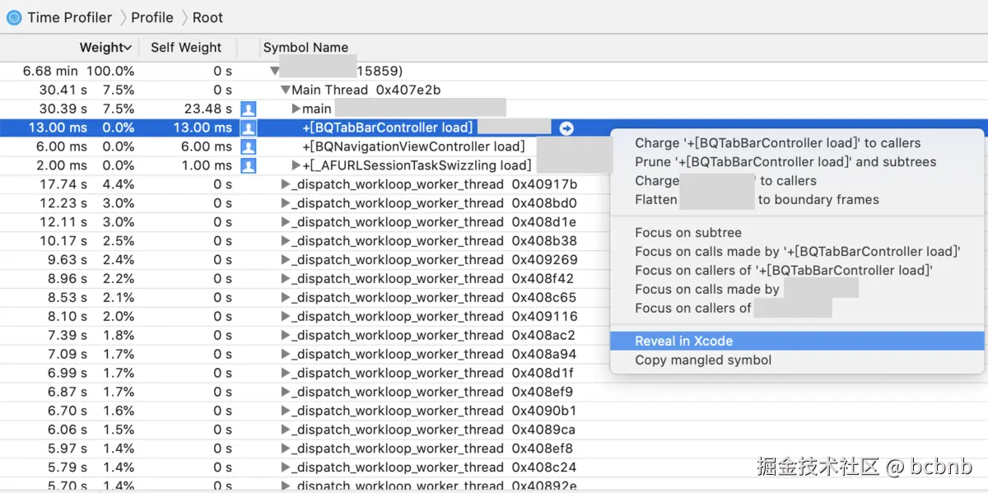Click the user icon on BQNavigationViewController load row
This screenshot has width=988, height=493.
[248, 147]
